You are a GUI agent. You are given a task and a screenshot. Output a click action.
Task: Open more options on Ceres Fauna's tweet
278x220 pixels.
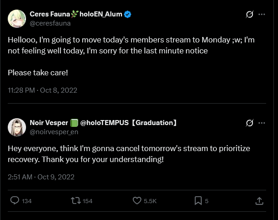262,14
